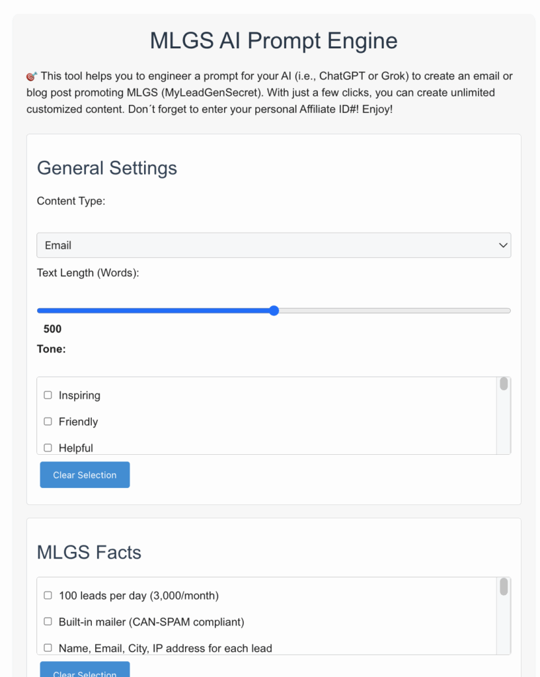Click the target emoji icon in the intro text

coord(32,77)
